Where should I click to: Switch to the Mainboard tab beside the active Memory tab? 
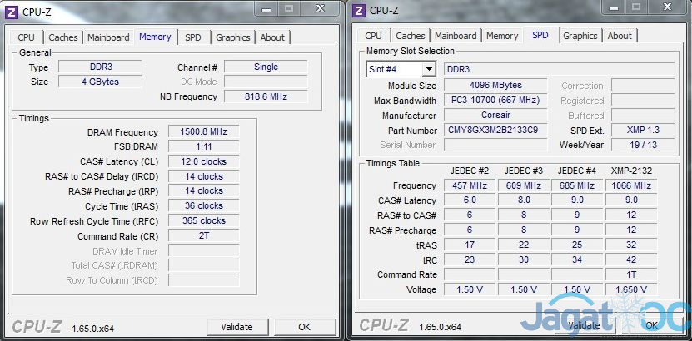point(108,37)
